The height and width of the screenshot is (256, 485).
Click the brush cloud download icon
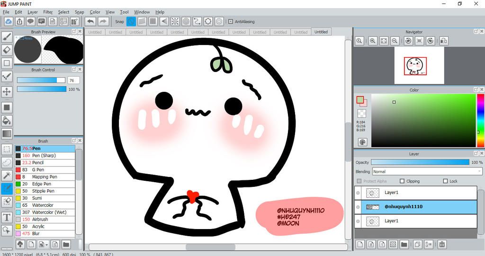point(20,244)
